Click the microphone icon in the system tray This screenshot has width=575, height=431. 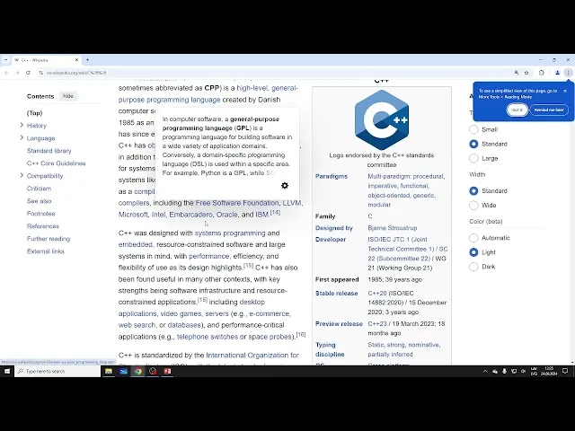coord(505,371)
